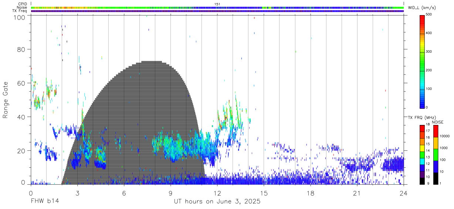Click the CPID row label
This screenshot has width=454, height=209.
[23, 4]
